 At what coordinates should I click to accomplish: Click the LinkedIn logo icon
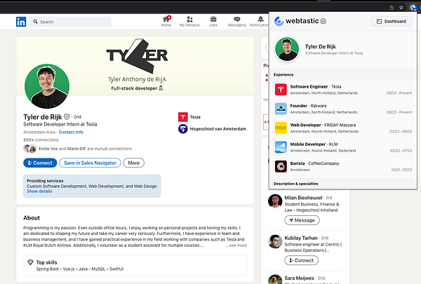[x=21, y=22]
